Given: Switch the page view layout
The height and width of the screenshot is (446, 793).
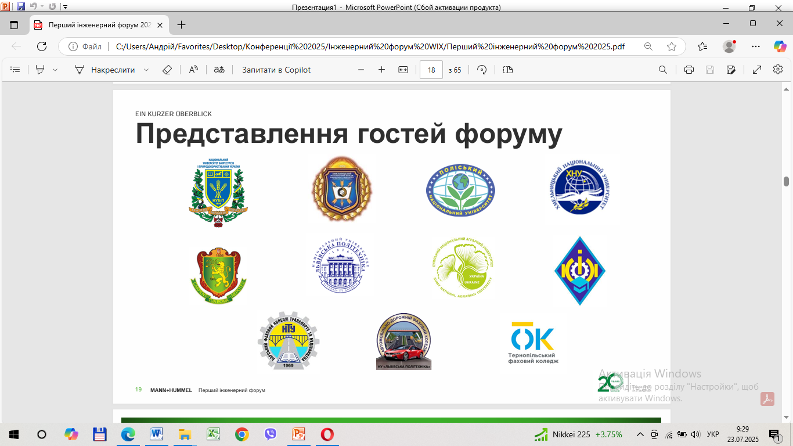Looking at the screenshot, I should click(x=508, y=70).
